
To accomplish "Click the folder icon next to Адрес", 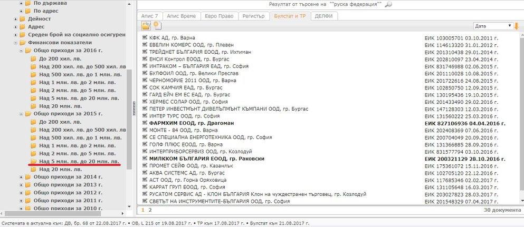I will [x=22, y=27].
